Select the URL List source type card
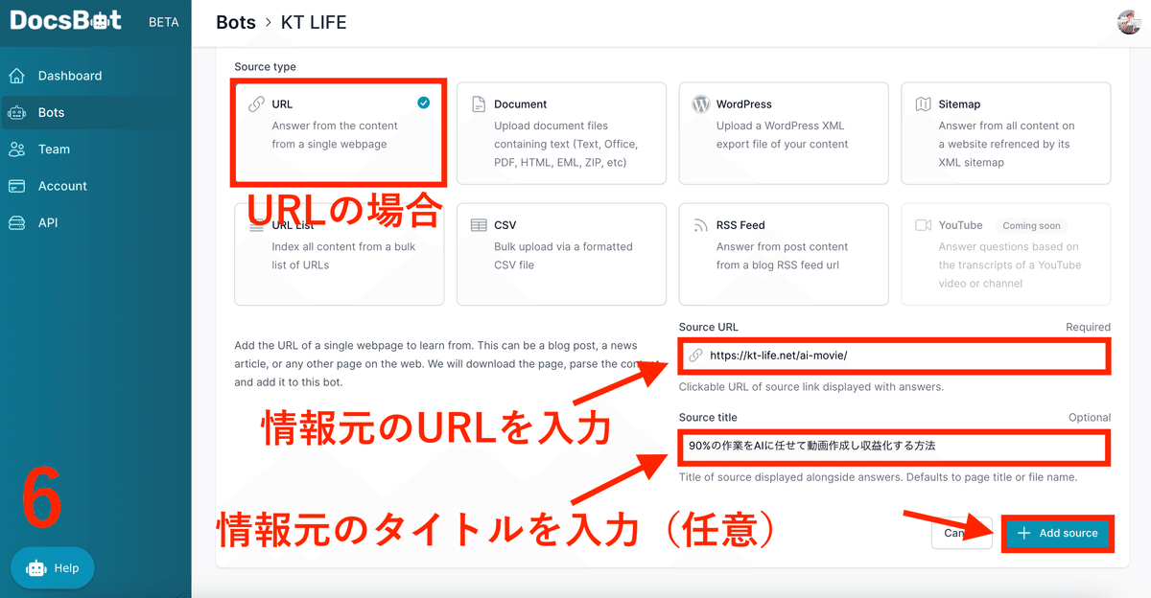The image size is (1151, 598). coord(340,254)
